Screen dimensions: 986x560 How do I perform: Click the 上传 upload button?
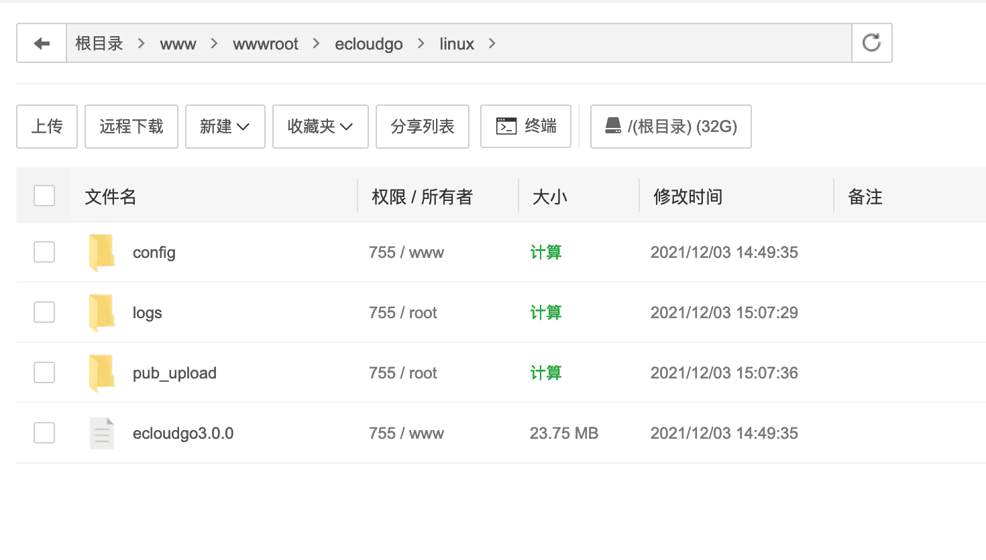(47, 126)
